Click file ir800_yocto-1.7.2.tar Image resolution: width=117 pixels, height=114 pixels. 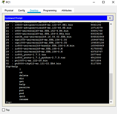click(x=30, y=55)
